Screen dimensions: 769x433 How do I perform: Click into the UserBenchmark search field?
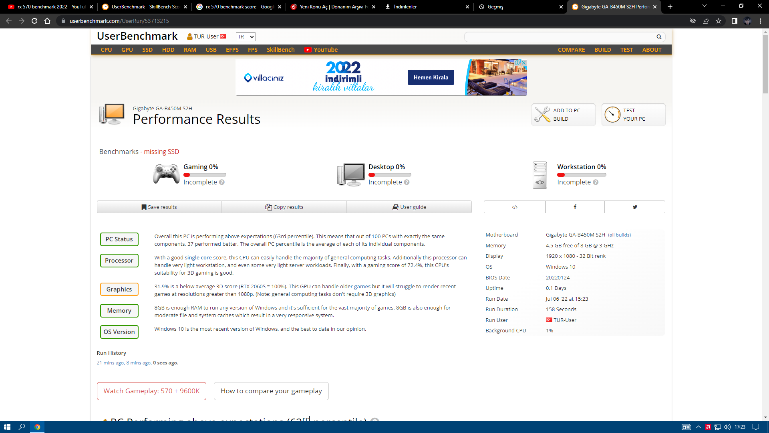point(559,37)
